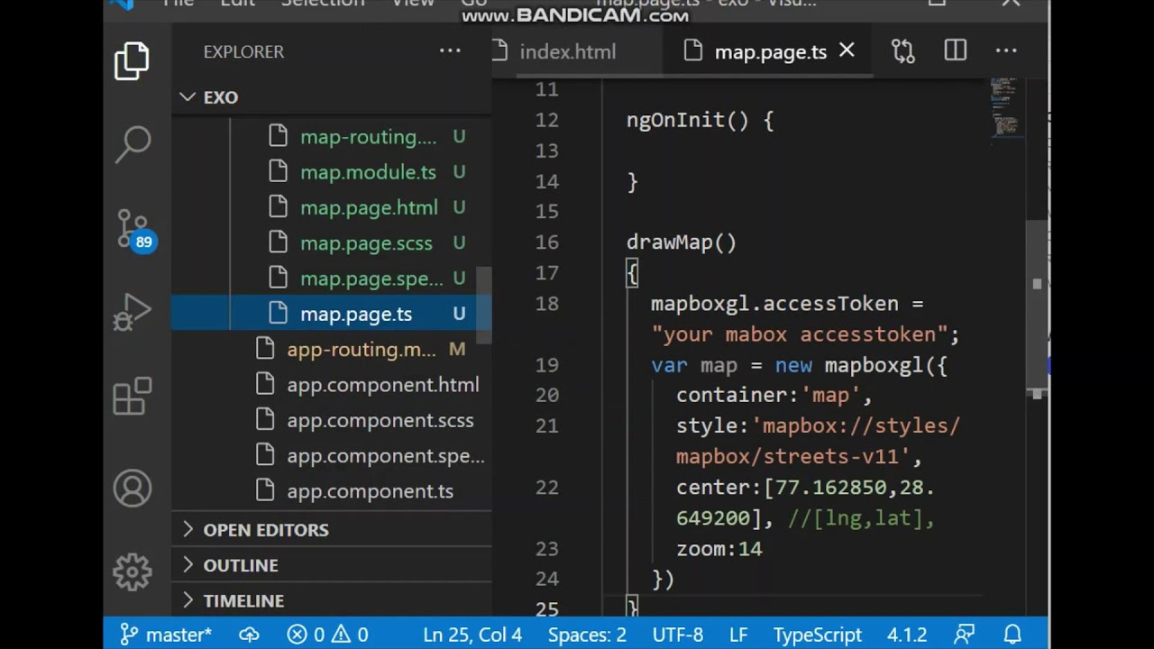The height and width of the screenshot is (649, 1154).
Task: Click the master branch status item
Action: (x=166, y=635)
